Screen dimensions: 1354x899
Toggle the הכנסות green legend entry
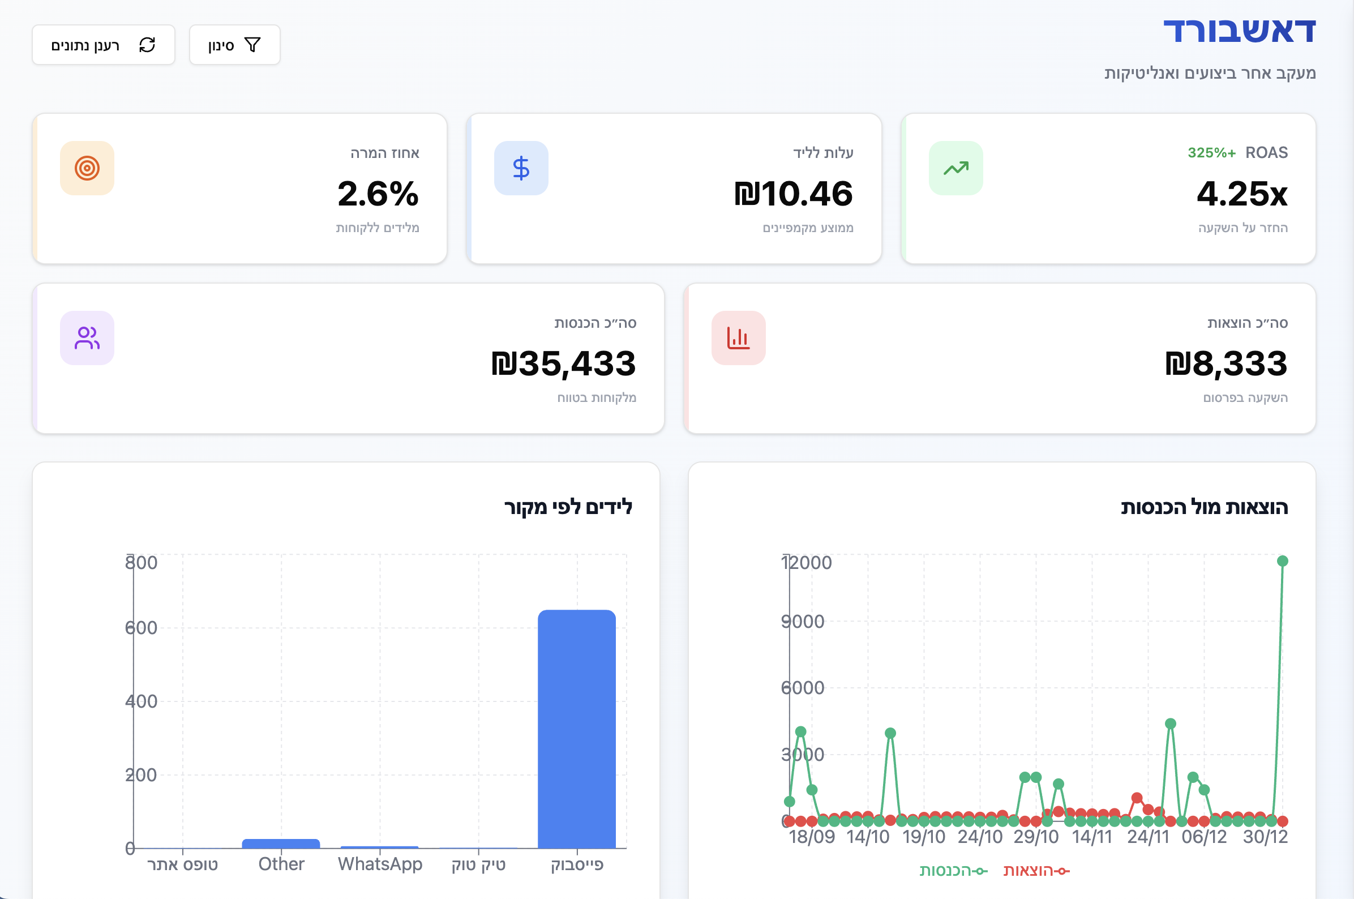tap(953, 870)
